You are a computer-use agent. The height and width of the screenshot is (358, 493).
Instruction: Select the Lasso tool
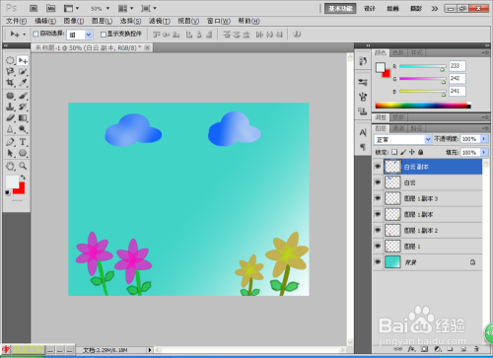tap(10, 71)
